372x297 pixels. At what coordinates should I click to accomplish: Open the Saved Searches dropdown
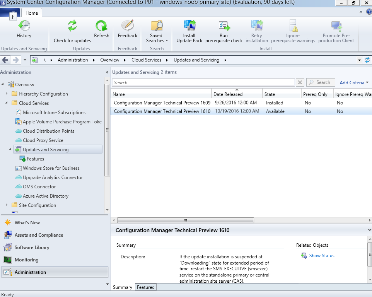tap(157, 31)
